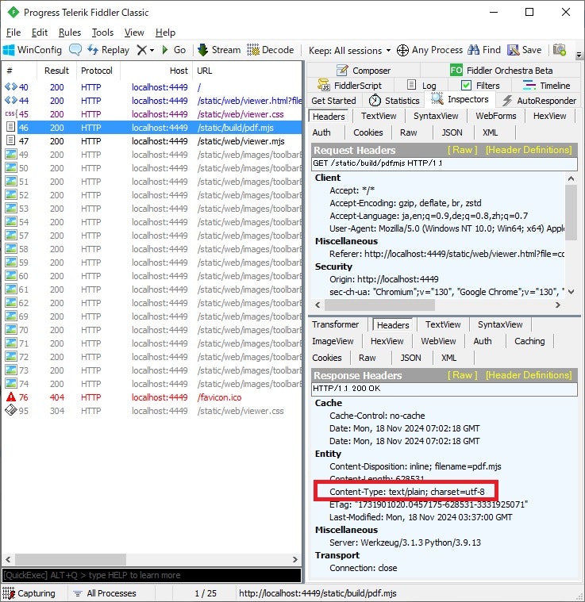
Task: Switch to the Statistics tab
Action: click(x=394, y=101)
